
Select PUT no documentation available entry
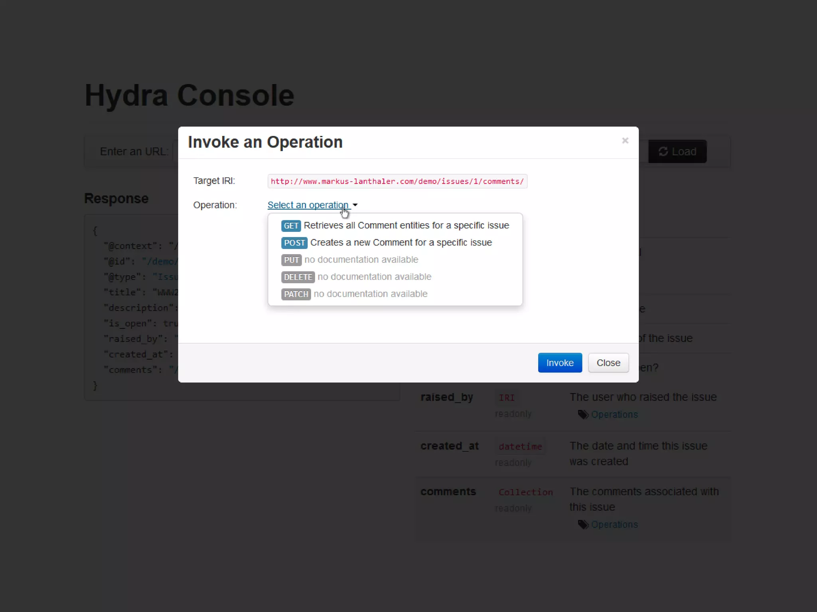coord(361,260)
